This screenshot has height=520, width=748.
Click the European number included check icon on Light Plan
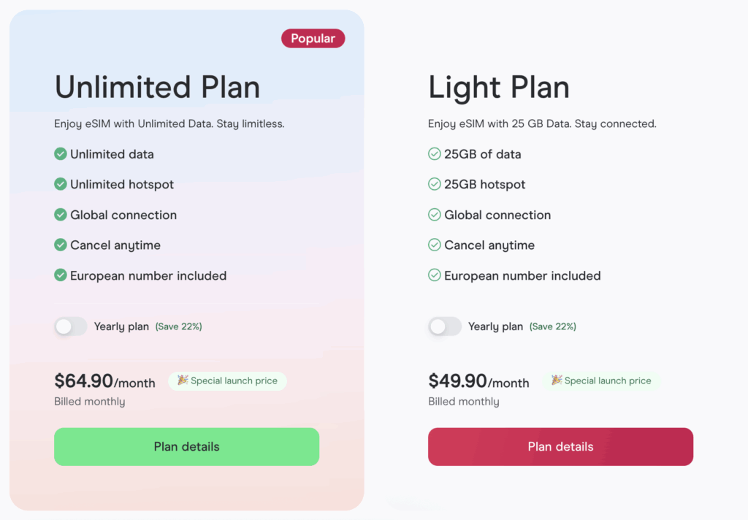point(435,275)
